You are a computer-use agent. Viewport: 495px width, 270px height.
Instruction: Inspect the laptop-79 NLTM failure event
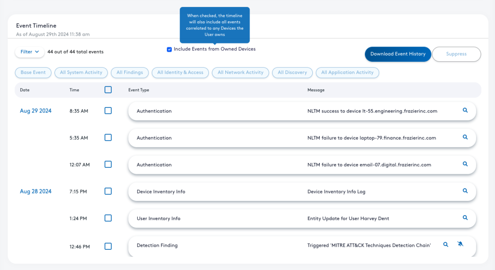[x=465, y=137]
